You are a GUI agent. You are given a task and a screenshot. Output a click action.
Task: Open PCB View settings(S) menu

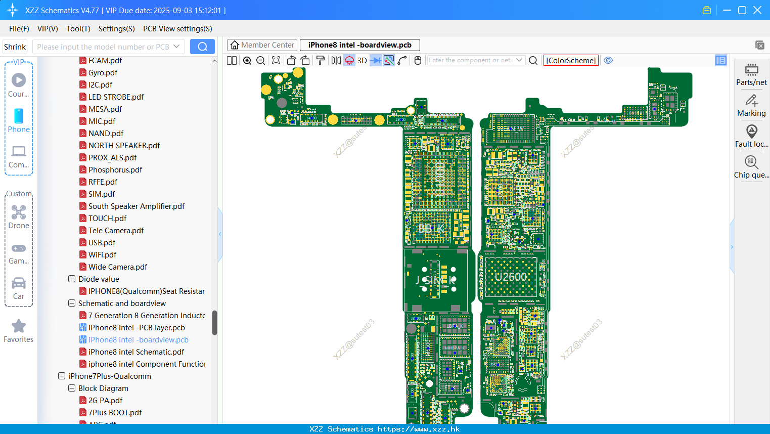coord(177,29)
